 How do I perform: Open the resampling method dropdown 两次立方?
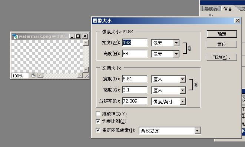[170, 131]
